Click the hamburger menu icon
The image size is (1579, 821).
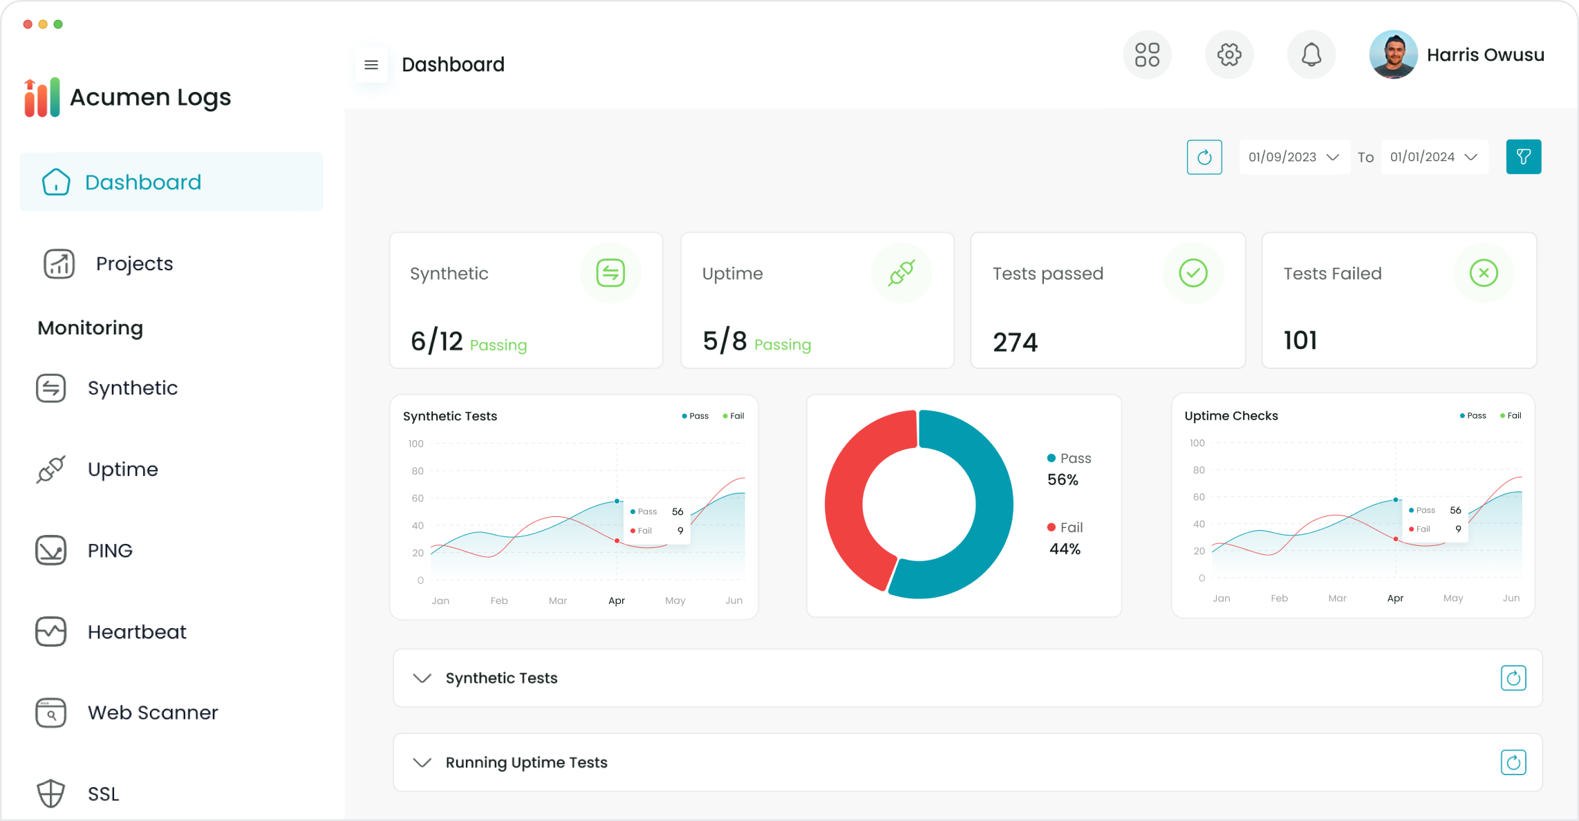click(x=371, y=65)
